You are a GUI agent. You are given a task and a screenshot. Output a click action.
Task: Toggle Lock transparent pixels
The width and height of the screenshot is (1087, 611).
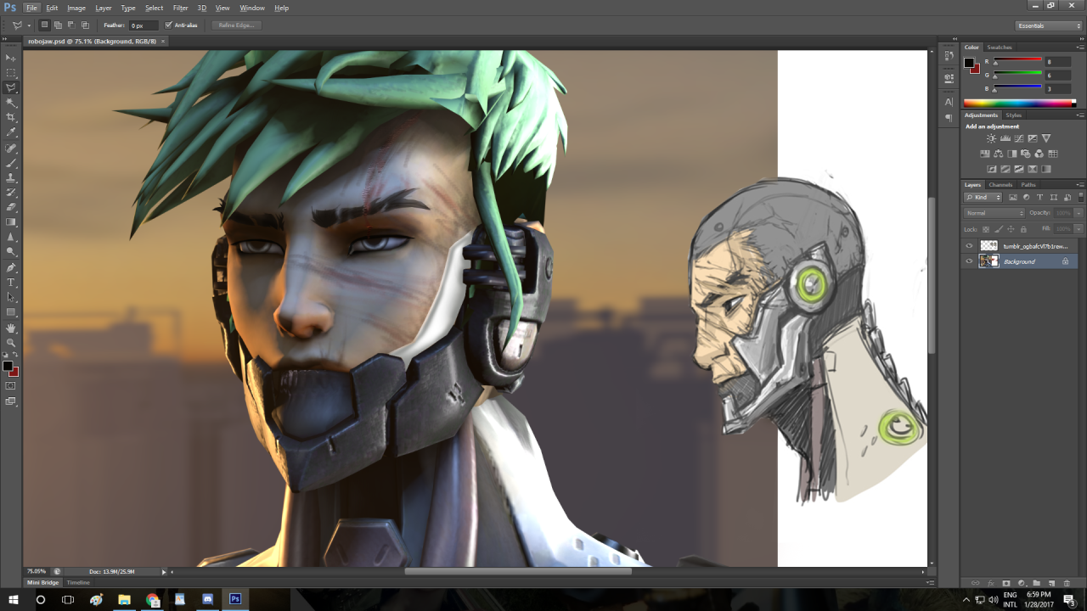pos(986,229)
